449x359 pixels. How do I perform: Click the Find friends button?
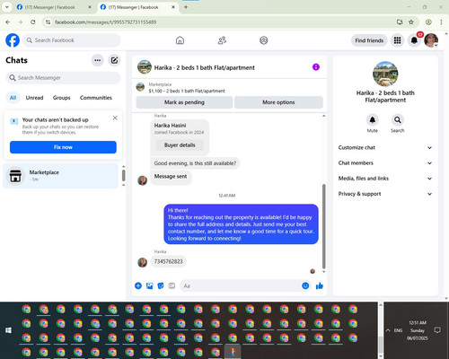pos(369,40)
